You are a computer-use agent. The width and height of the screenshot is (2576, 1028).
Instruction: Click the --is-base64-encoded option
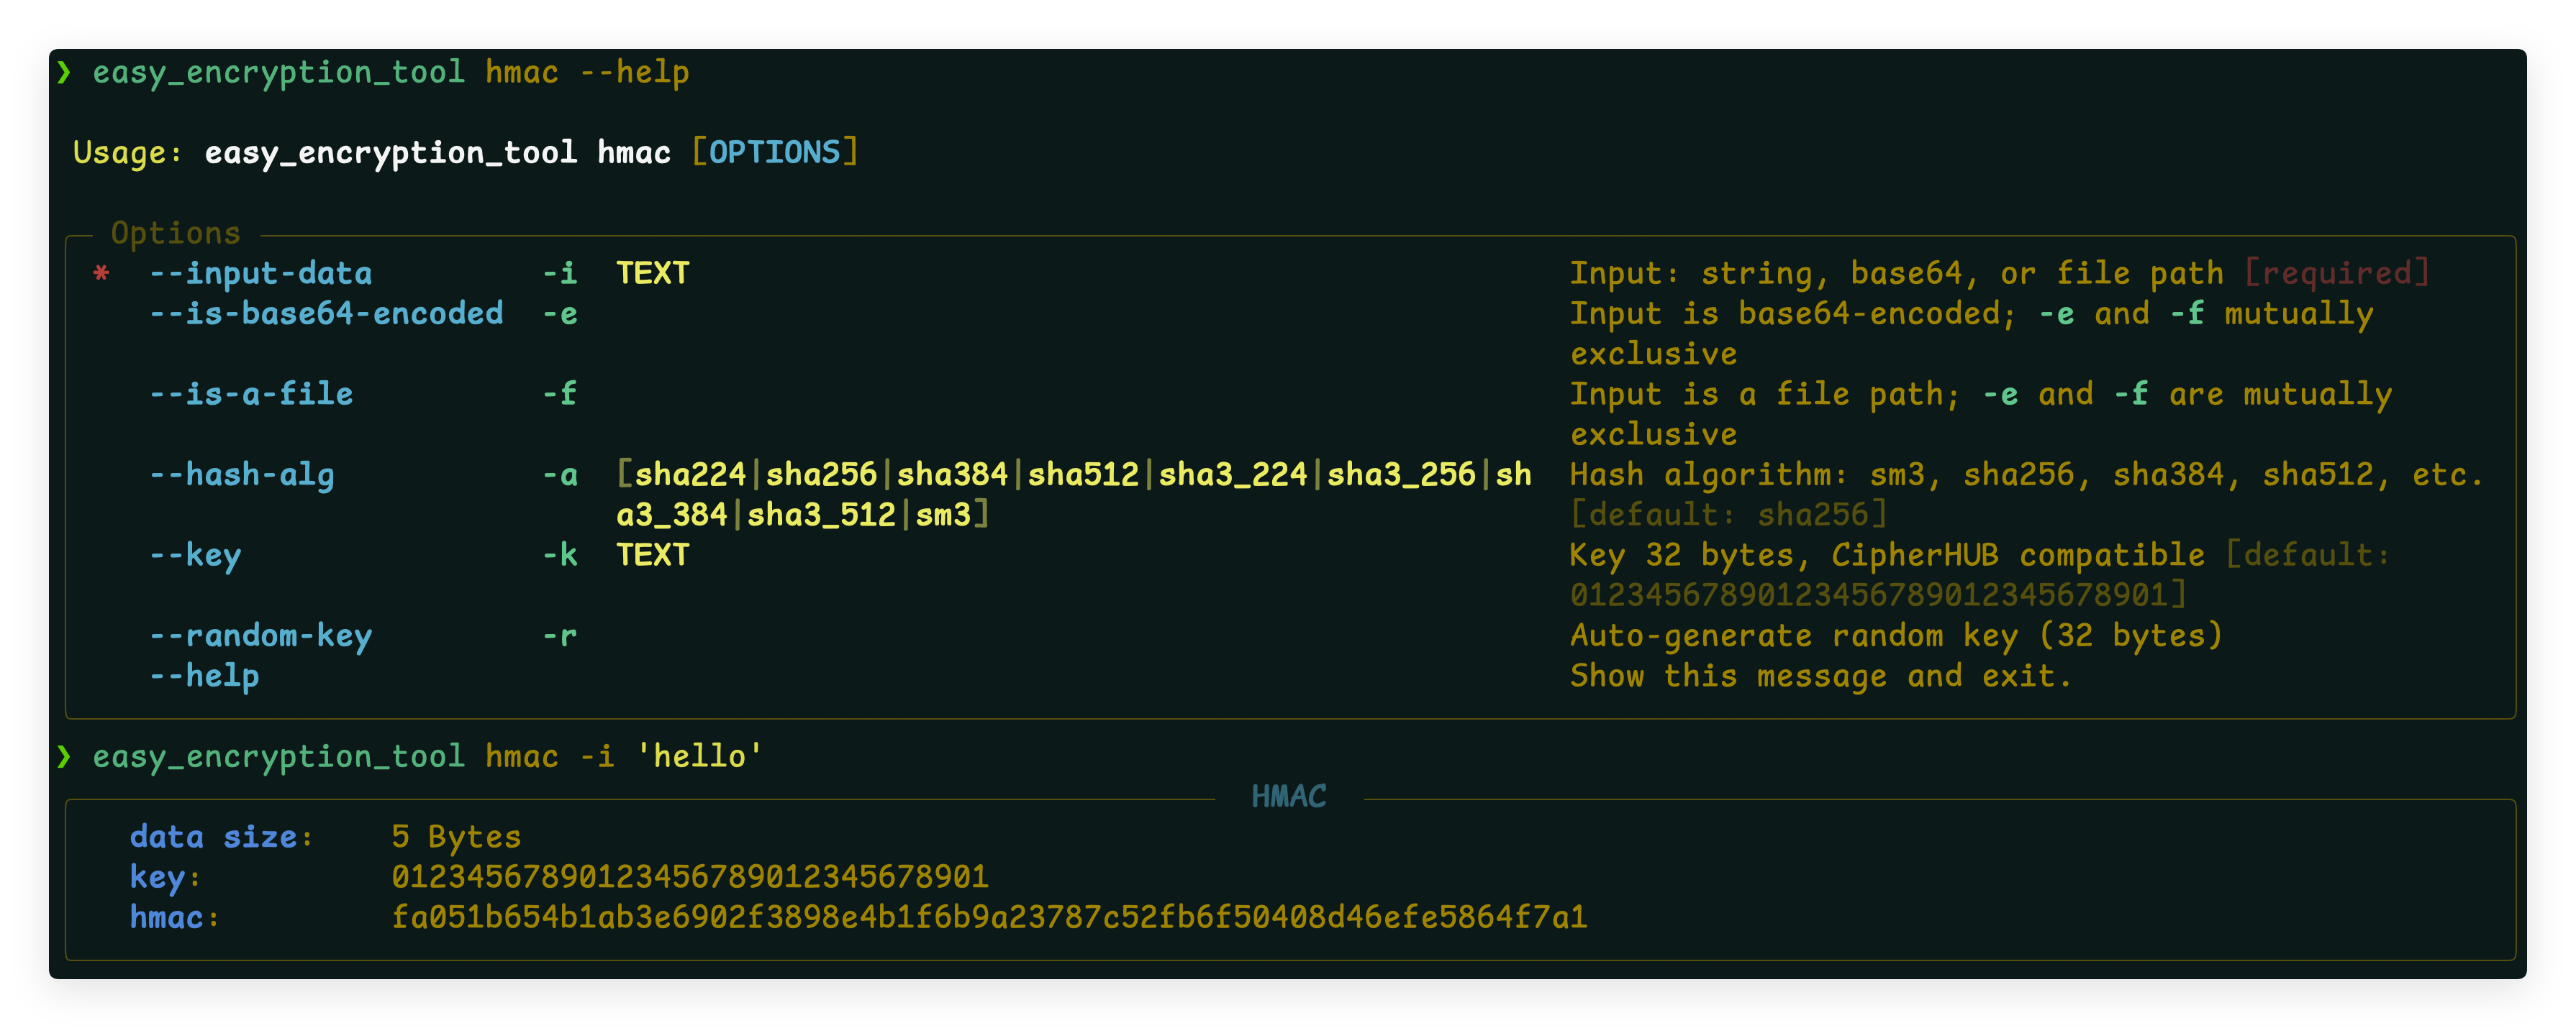(x=326, y=313)
